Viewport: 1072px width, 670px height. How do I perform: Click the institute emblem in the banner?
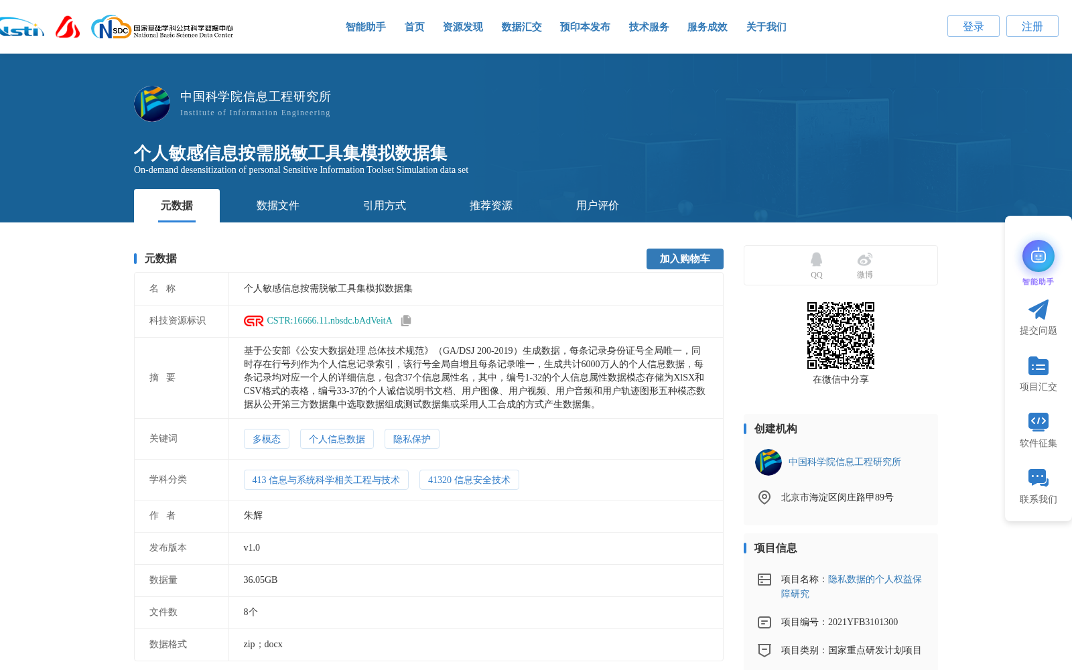click(x=152, y=104)
